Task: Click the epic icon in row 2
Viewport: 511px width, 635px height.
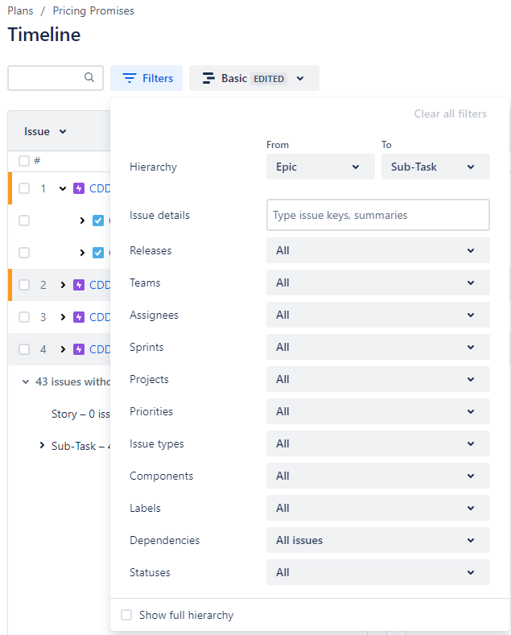Action: point(79,285)
